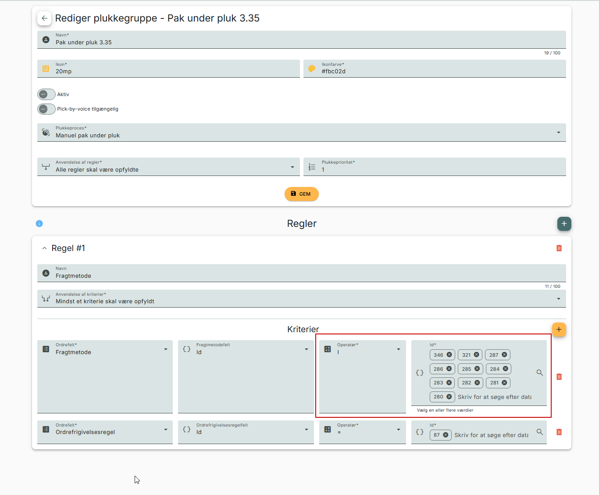This screenshot has width=599, height=495.
Task: Click the info icon beside Regler
Action: (x=39, y=224)
